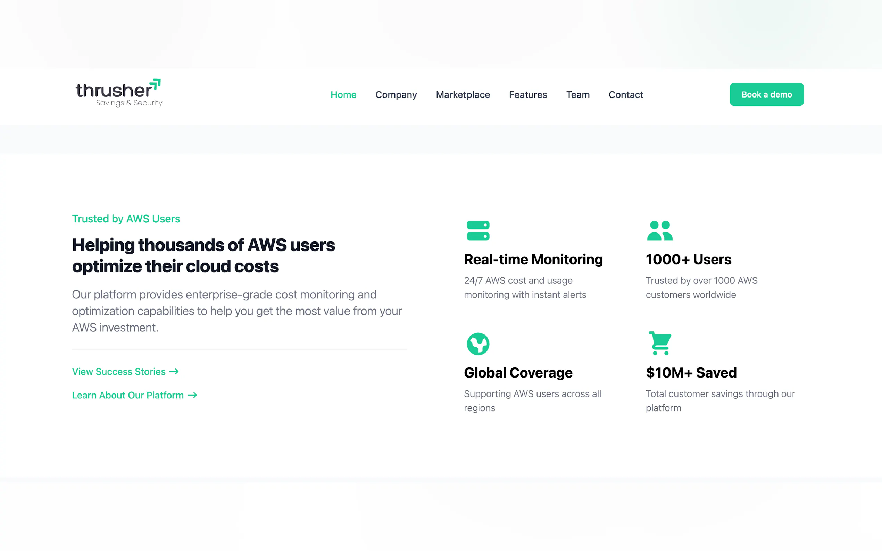Open the Contact page link
This screenshot has width=882, height=551.
(626, 95)
